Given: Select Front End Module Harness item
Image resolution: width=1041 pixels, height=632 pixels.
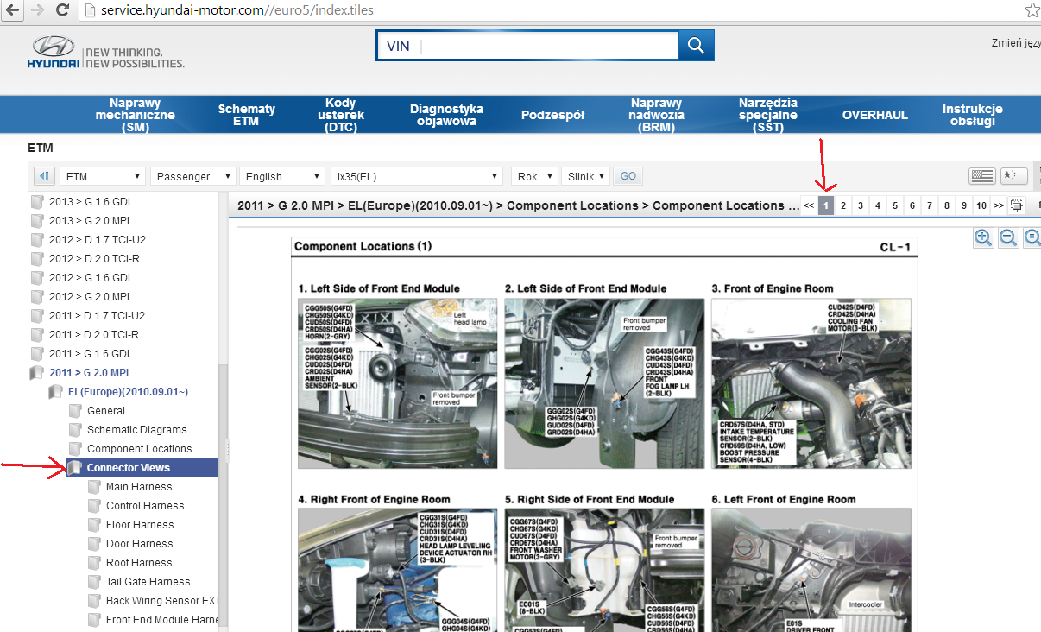Looking at the screenshot, I should click(162, 619).
